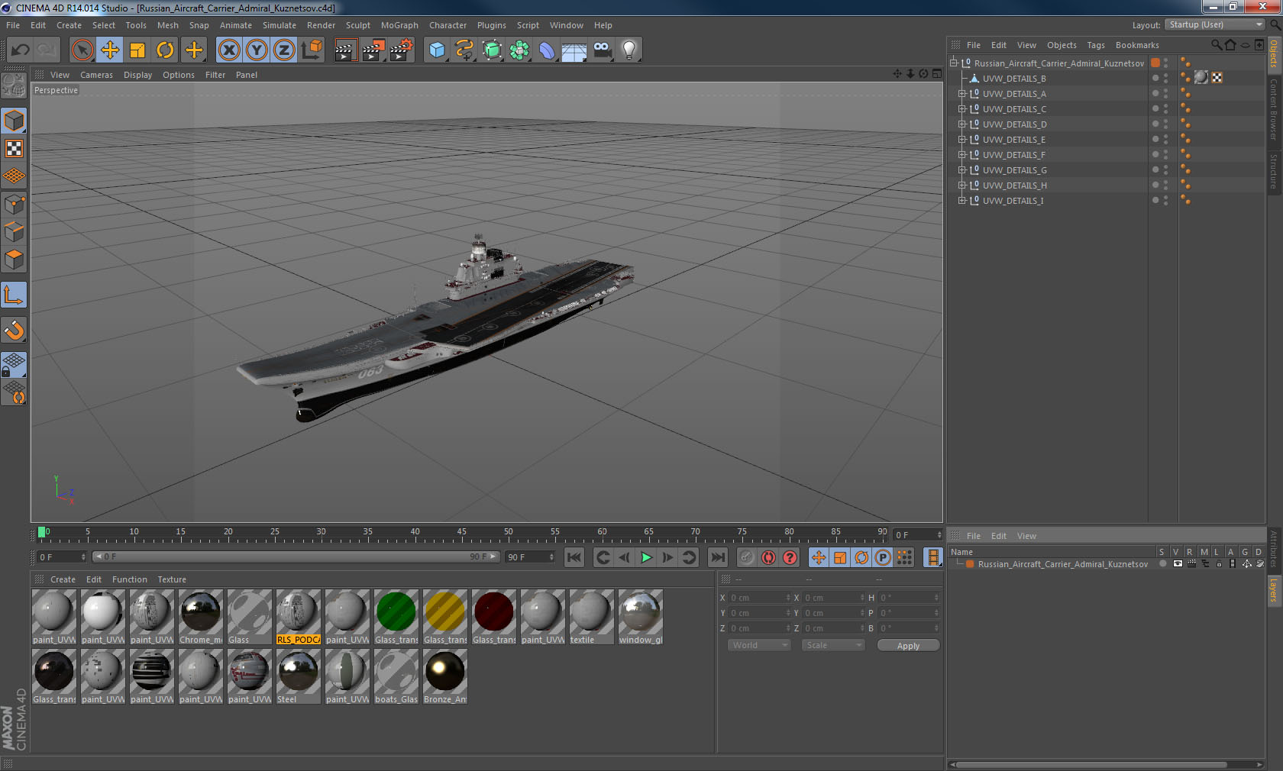
Task: Expand UVW_DETAILS_C in object tree
Action: pos(962,109)
